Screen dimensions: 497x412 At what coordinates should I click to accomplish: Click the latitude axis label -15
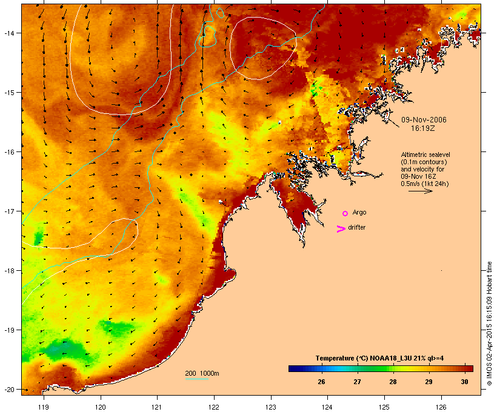coord(8,93)
